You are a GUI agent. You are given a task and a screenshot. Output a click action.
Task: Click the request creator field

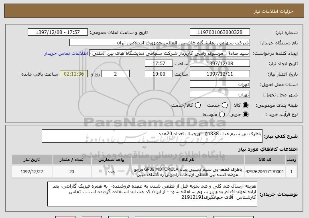[x=170, y=53]
